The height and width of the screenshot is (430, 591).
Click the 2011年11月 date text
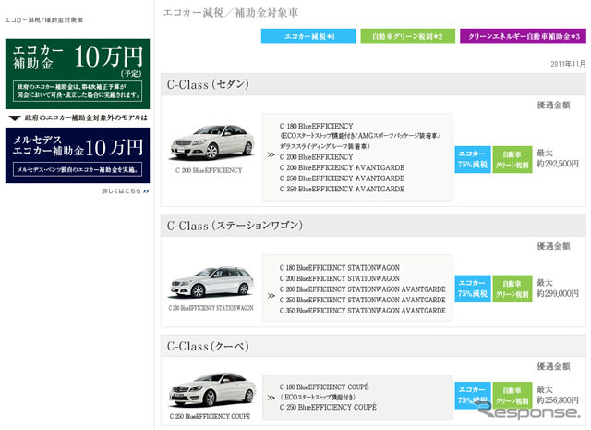(x=569, y=64)
